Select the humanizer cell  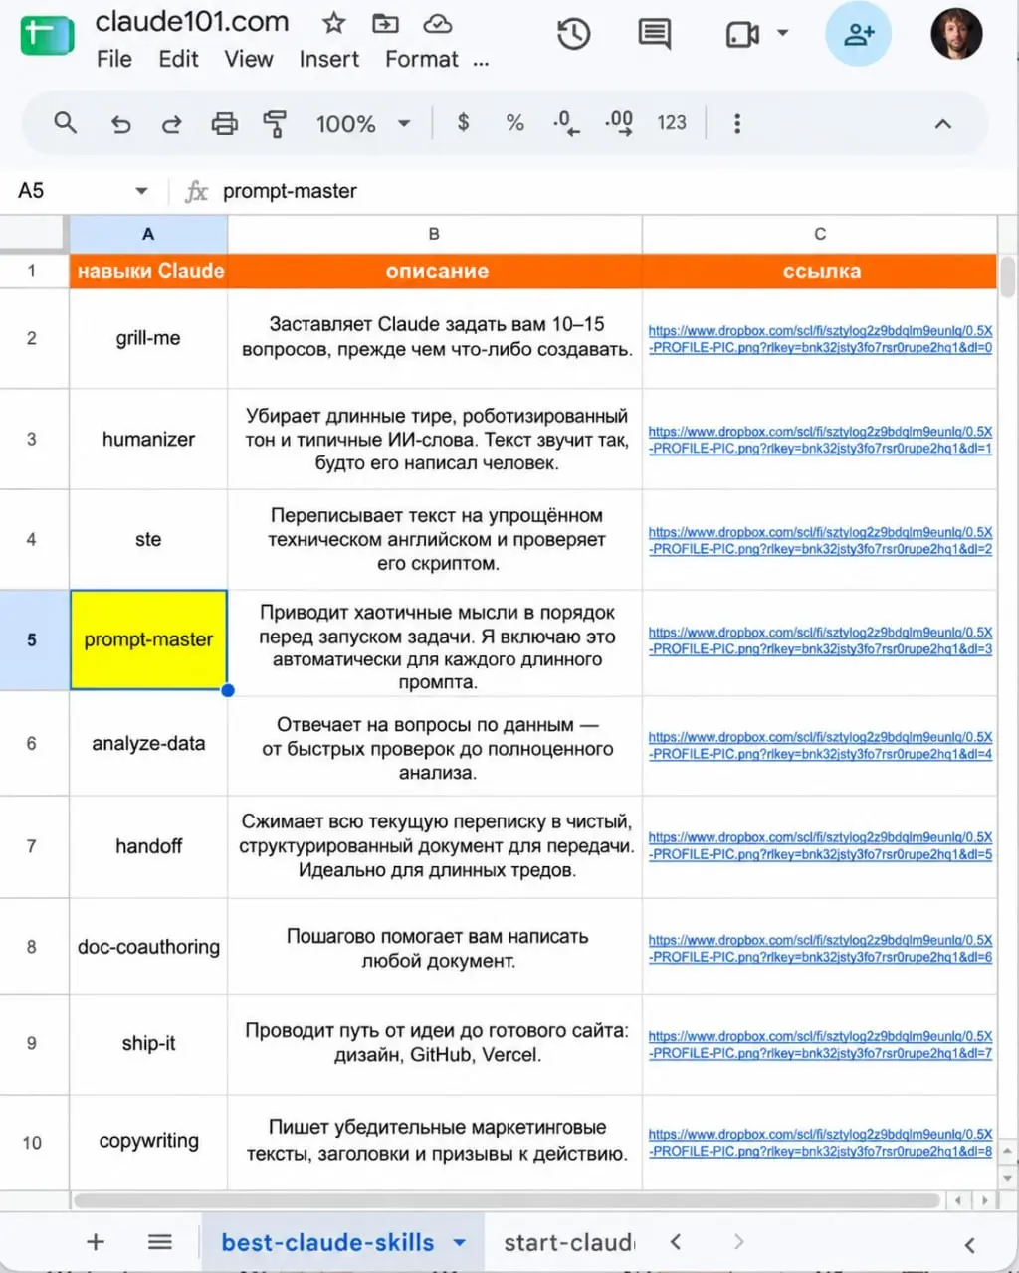coord(148,439)
